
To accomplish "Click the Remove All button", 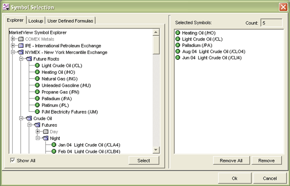I will pos(231,160).
